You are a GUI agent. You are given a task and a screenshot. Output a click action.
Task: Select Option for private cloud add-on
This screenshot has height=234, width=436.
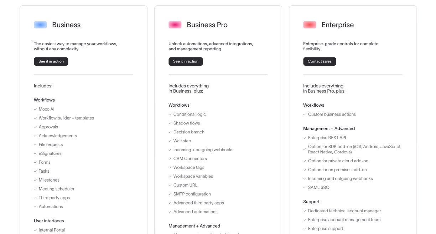[338, 161]
